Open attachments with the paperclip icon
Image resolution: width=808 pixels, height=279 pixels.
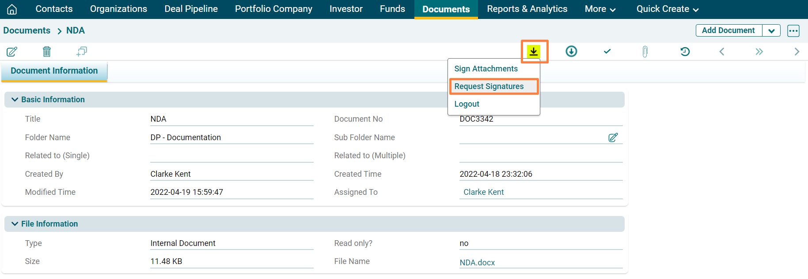click(x=645, y=52)
